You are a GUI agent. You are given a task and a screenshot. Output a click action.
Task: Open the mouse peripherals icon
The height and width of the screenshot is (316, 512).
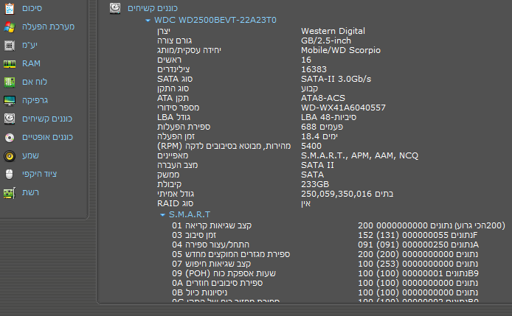click(10, 174)
